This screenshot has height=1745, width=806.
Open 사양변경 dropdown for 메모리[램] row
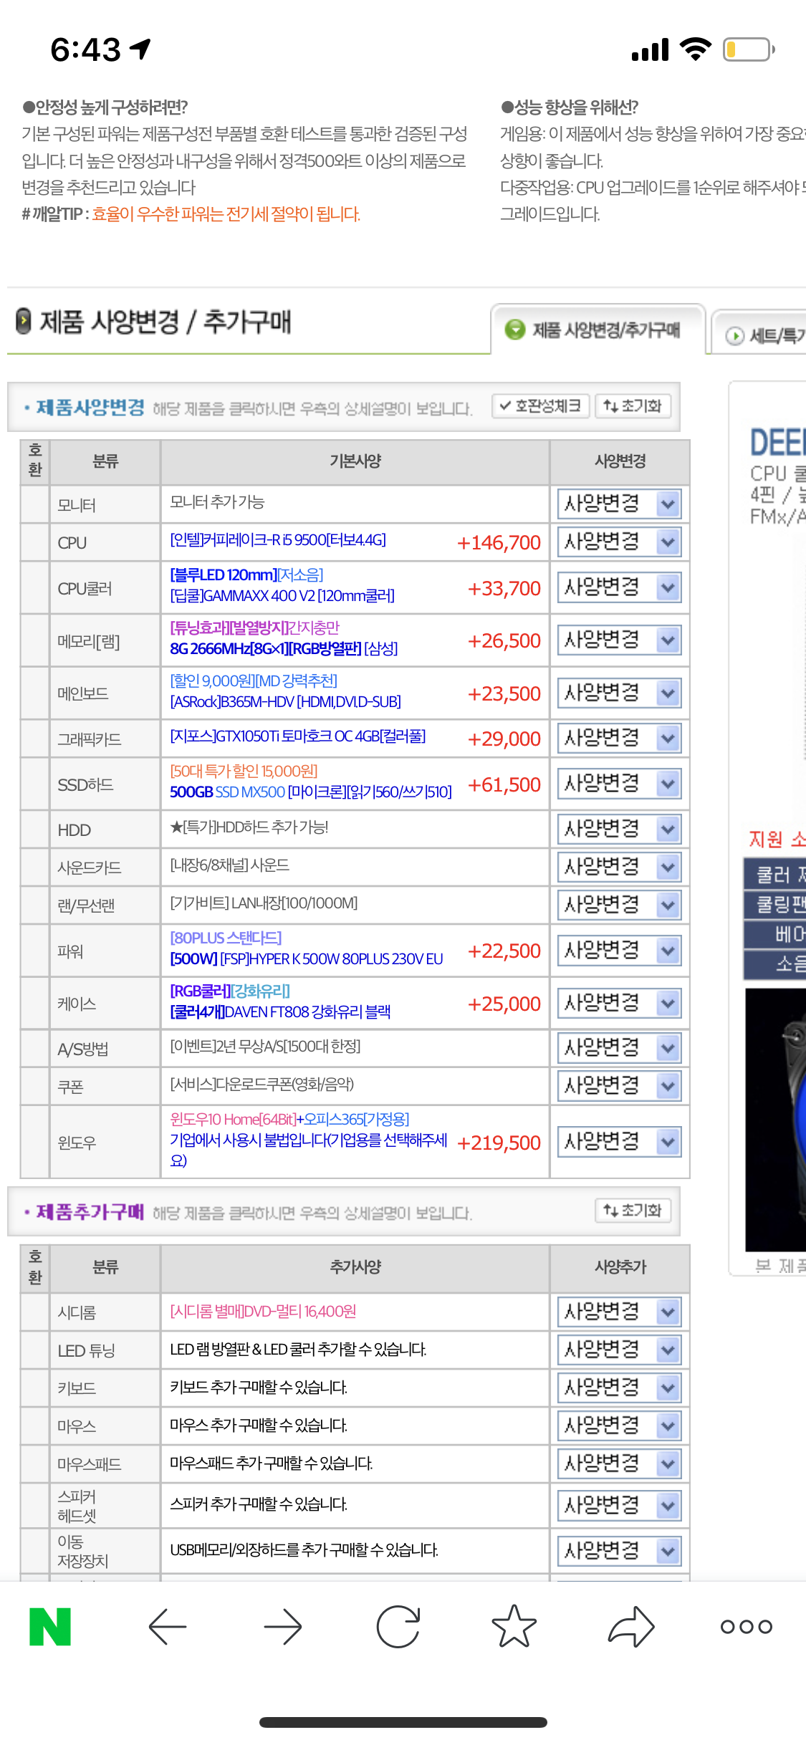click(620, 640)
